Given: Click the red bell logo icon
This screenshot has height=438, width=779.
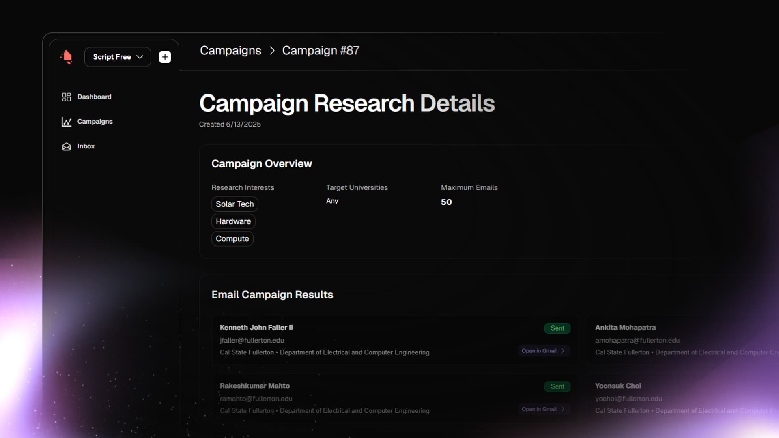Looking at the screenshot, I should [67, 57].
